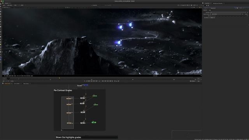The image size is (249, 140).
Task: Click the timeline playhead marker
Action: [x=60, y=78]
